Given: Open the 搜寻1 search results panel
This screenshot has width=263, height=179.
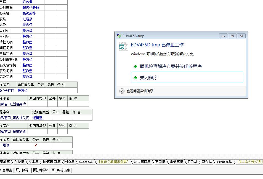Looking at the screenshot, I should click(x=23, y=170).
